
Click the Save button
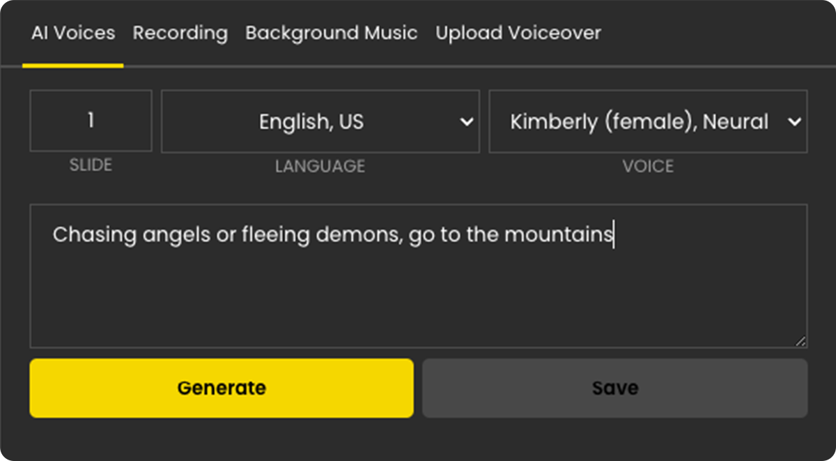pos(614,388)
